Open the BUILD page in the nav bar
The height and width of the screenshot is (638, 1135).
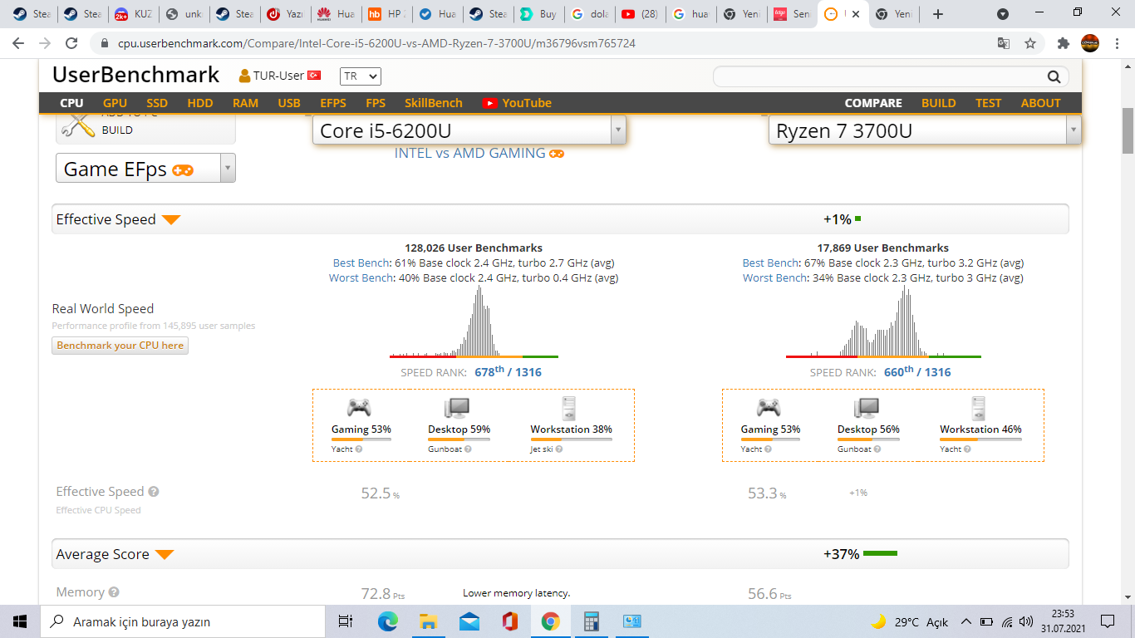point(939,103)
